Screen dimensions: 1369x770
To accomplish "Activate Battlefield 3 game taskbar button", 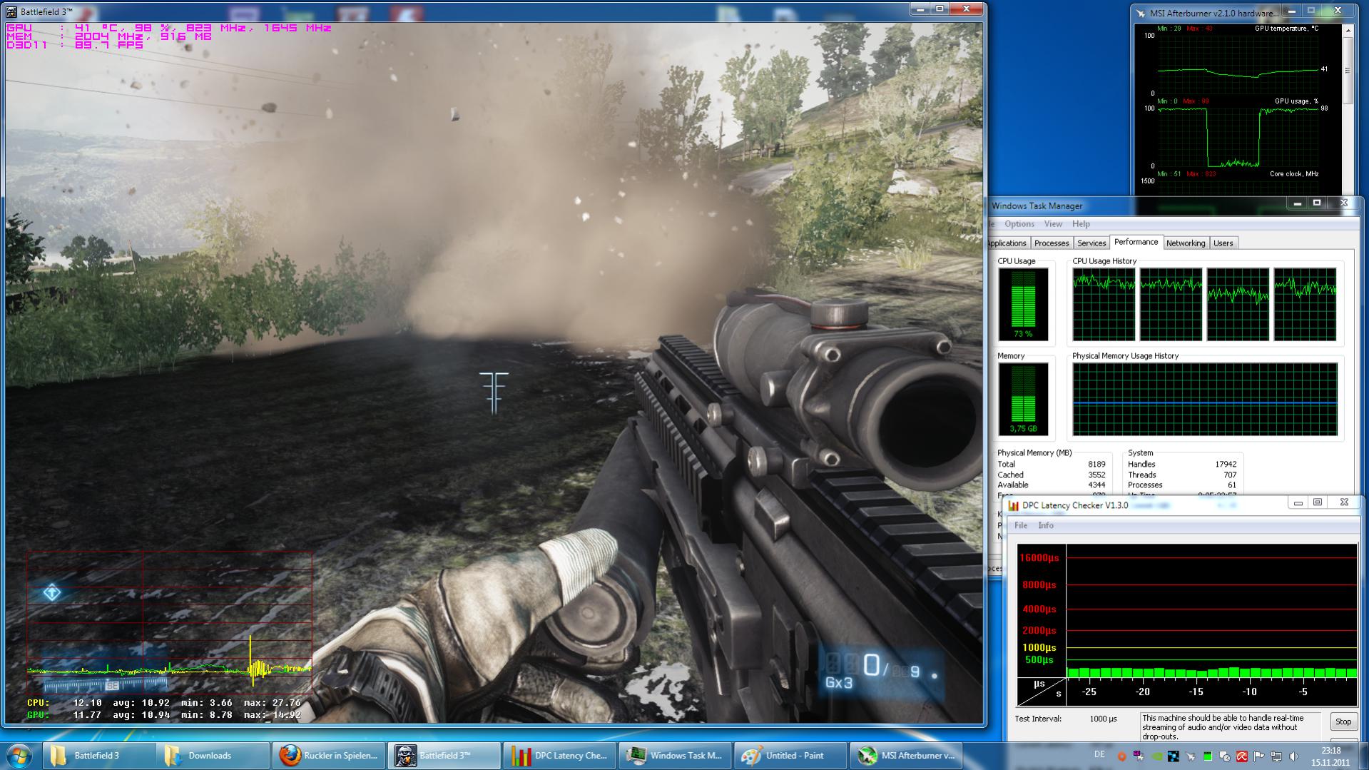I will pos(444,756).
